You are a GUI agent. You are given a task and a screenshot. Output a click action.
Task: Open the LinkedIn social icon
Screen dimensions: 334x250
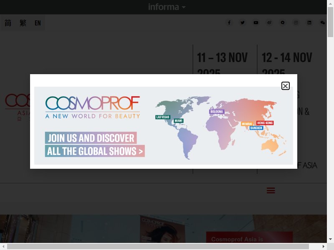309,22
